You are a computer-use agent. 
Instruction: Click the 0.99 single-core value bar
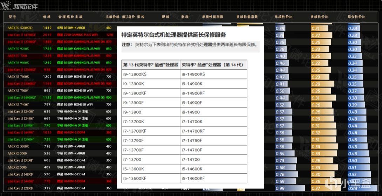click(x=290, y=188)
